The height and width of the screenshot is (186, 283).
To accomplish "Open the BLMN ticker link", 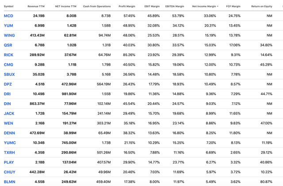I will point(10,182).
